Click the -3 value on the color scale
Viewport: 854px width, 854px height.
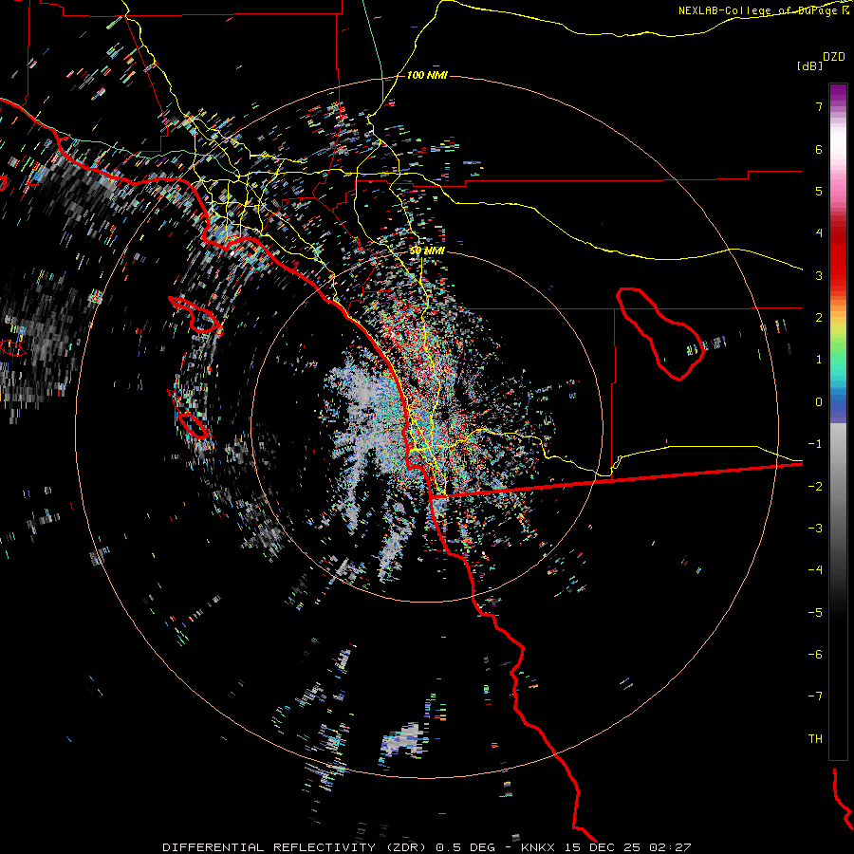[x=815, y=529]
